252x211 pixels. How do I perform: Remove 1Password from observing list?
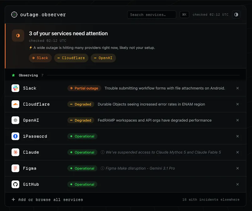point(238,136)
